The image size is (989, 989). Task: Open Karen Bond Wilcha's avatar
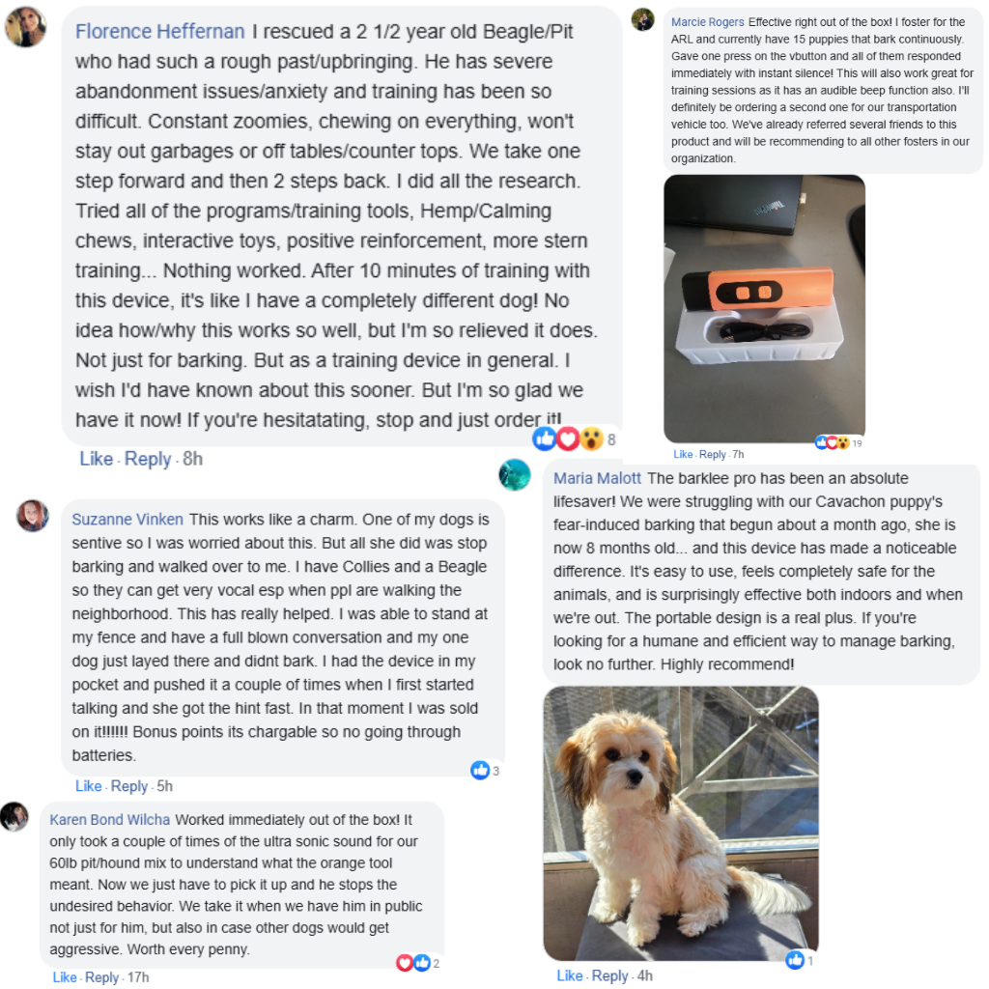tap(14, 817)
